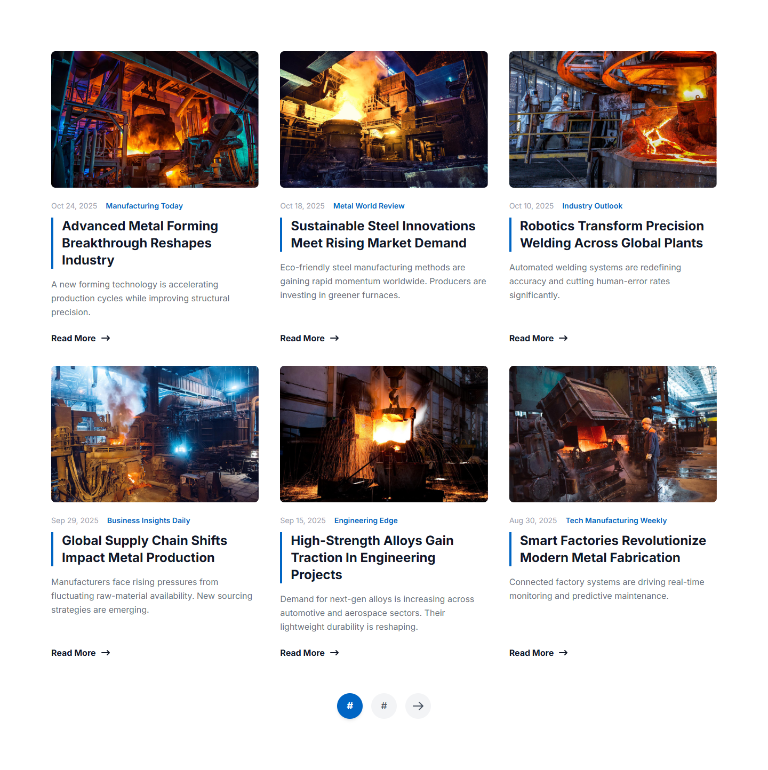
Task: Open Advanced Metal Forming Breakthrough article title
Action: coord(140,243)
